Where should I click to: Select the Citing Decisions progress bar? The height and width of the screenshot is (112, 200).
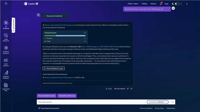[65, 36]
